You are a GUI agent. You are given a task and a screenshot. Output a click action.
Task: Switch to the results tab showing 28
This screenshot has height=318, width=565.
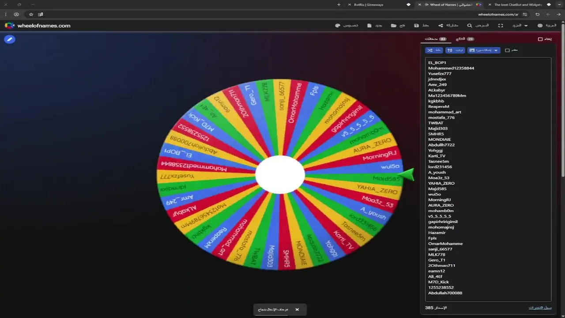465,39
